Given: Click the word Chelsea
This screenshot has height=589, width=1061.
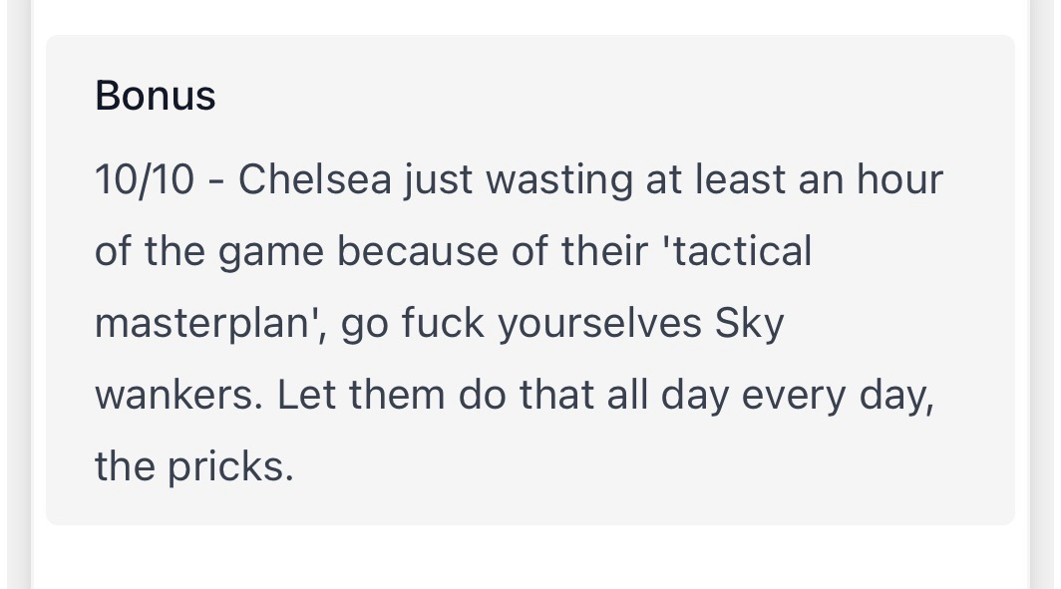Looking at the screenshot, I should click(x=314, y=179).
